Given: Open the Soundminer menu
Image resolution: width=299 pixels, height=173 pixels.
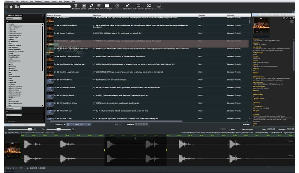Looking at the screenshot, I should [9, 1].
